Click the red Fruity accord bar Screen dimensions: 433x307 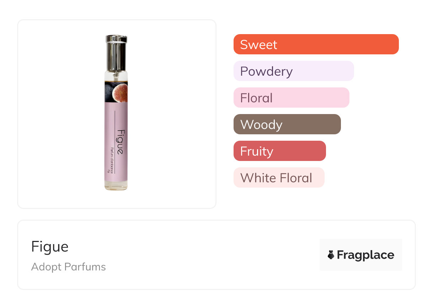279,151
